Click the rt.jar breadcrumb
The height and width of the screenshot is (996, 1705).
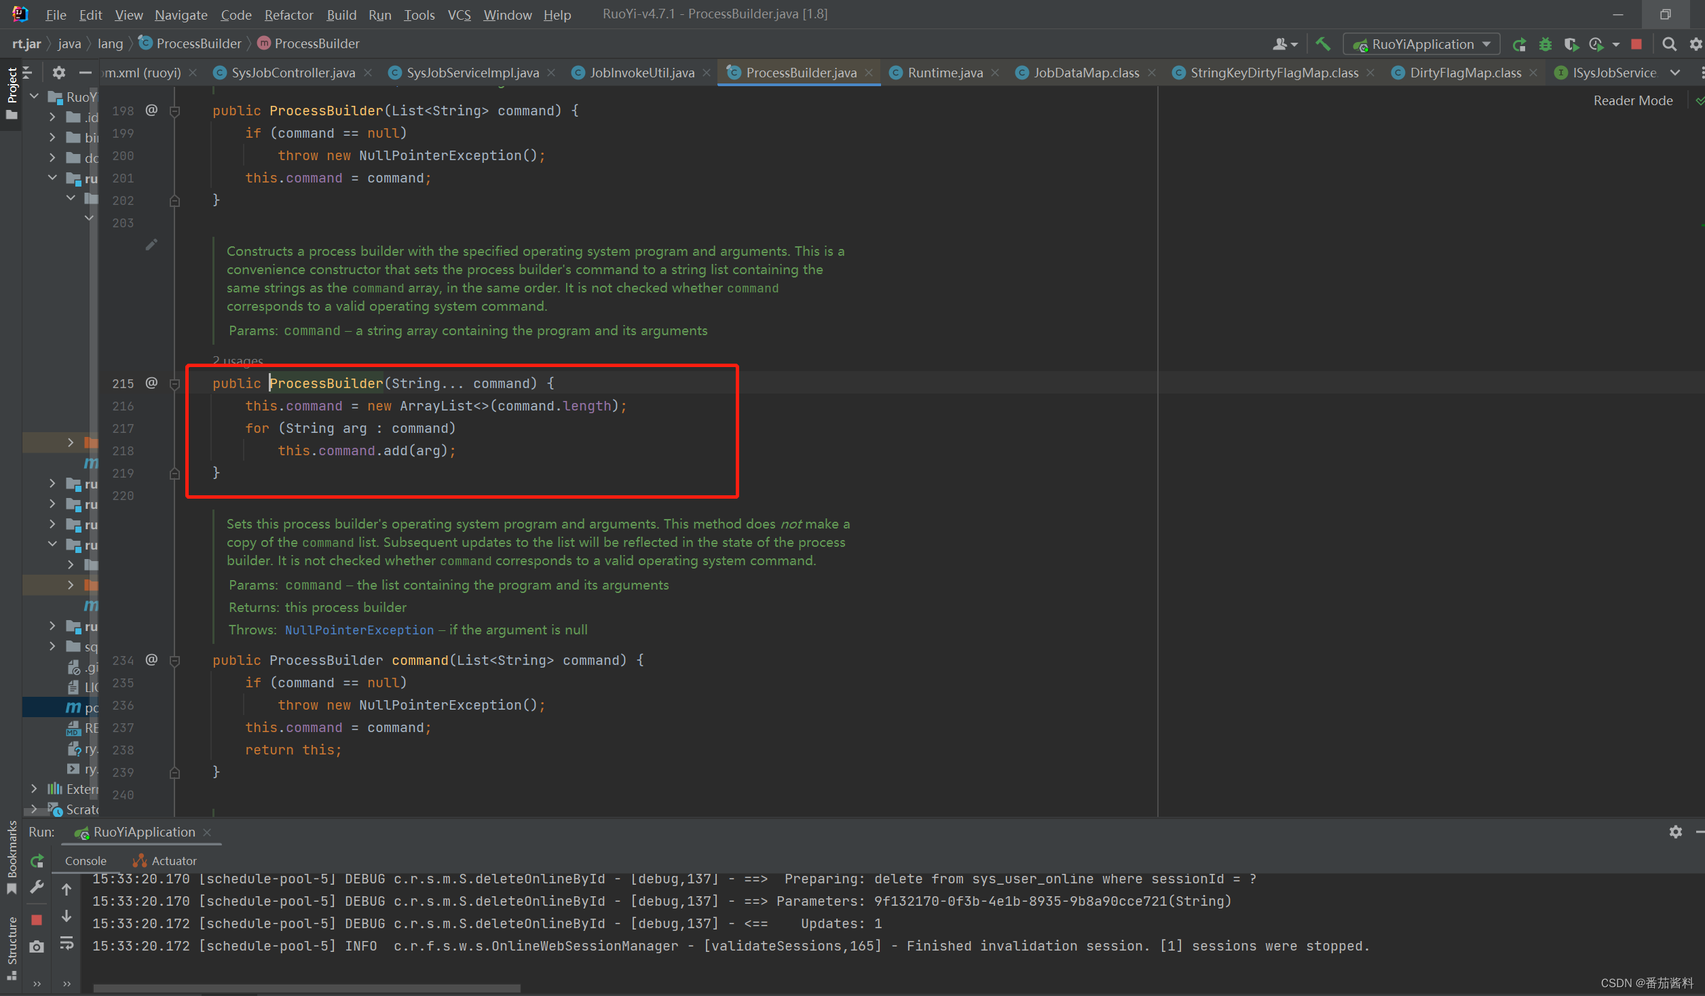pos(27,43)
